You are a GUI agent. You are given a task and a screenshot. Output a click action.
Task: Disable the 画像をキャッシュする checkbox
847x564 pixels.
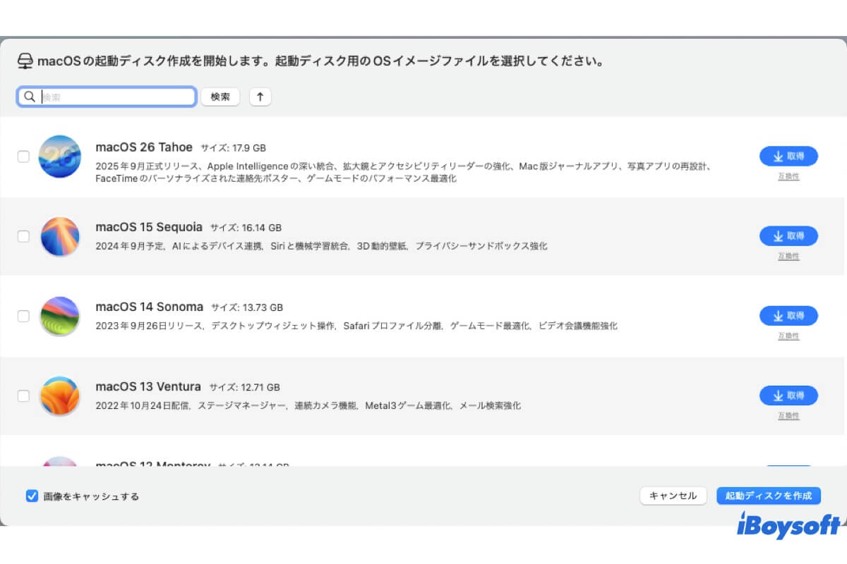32,496
